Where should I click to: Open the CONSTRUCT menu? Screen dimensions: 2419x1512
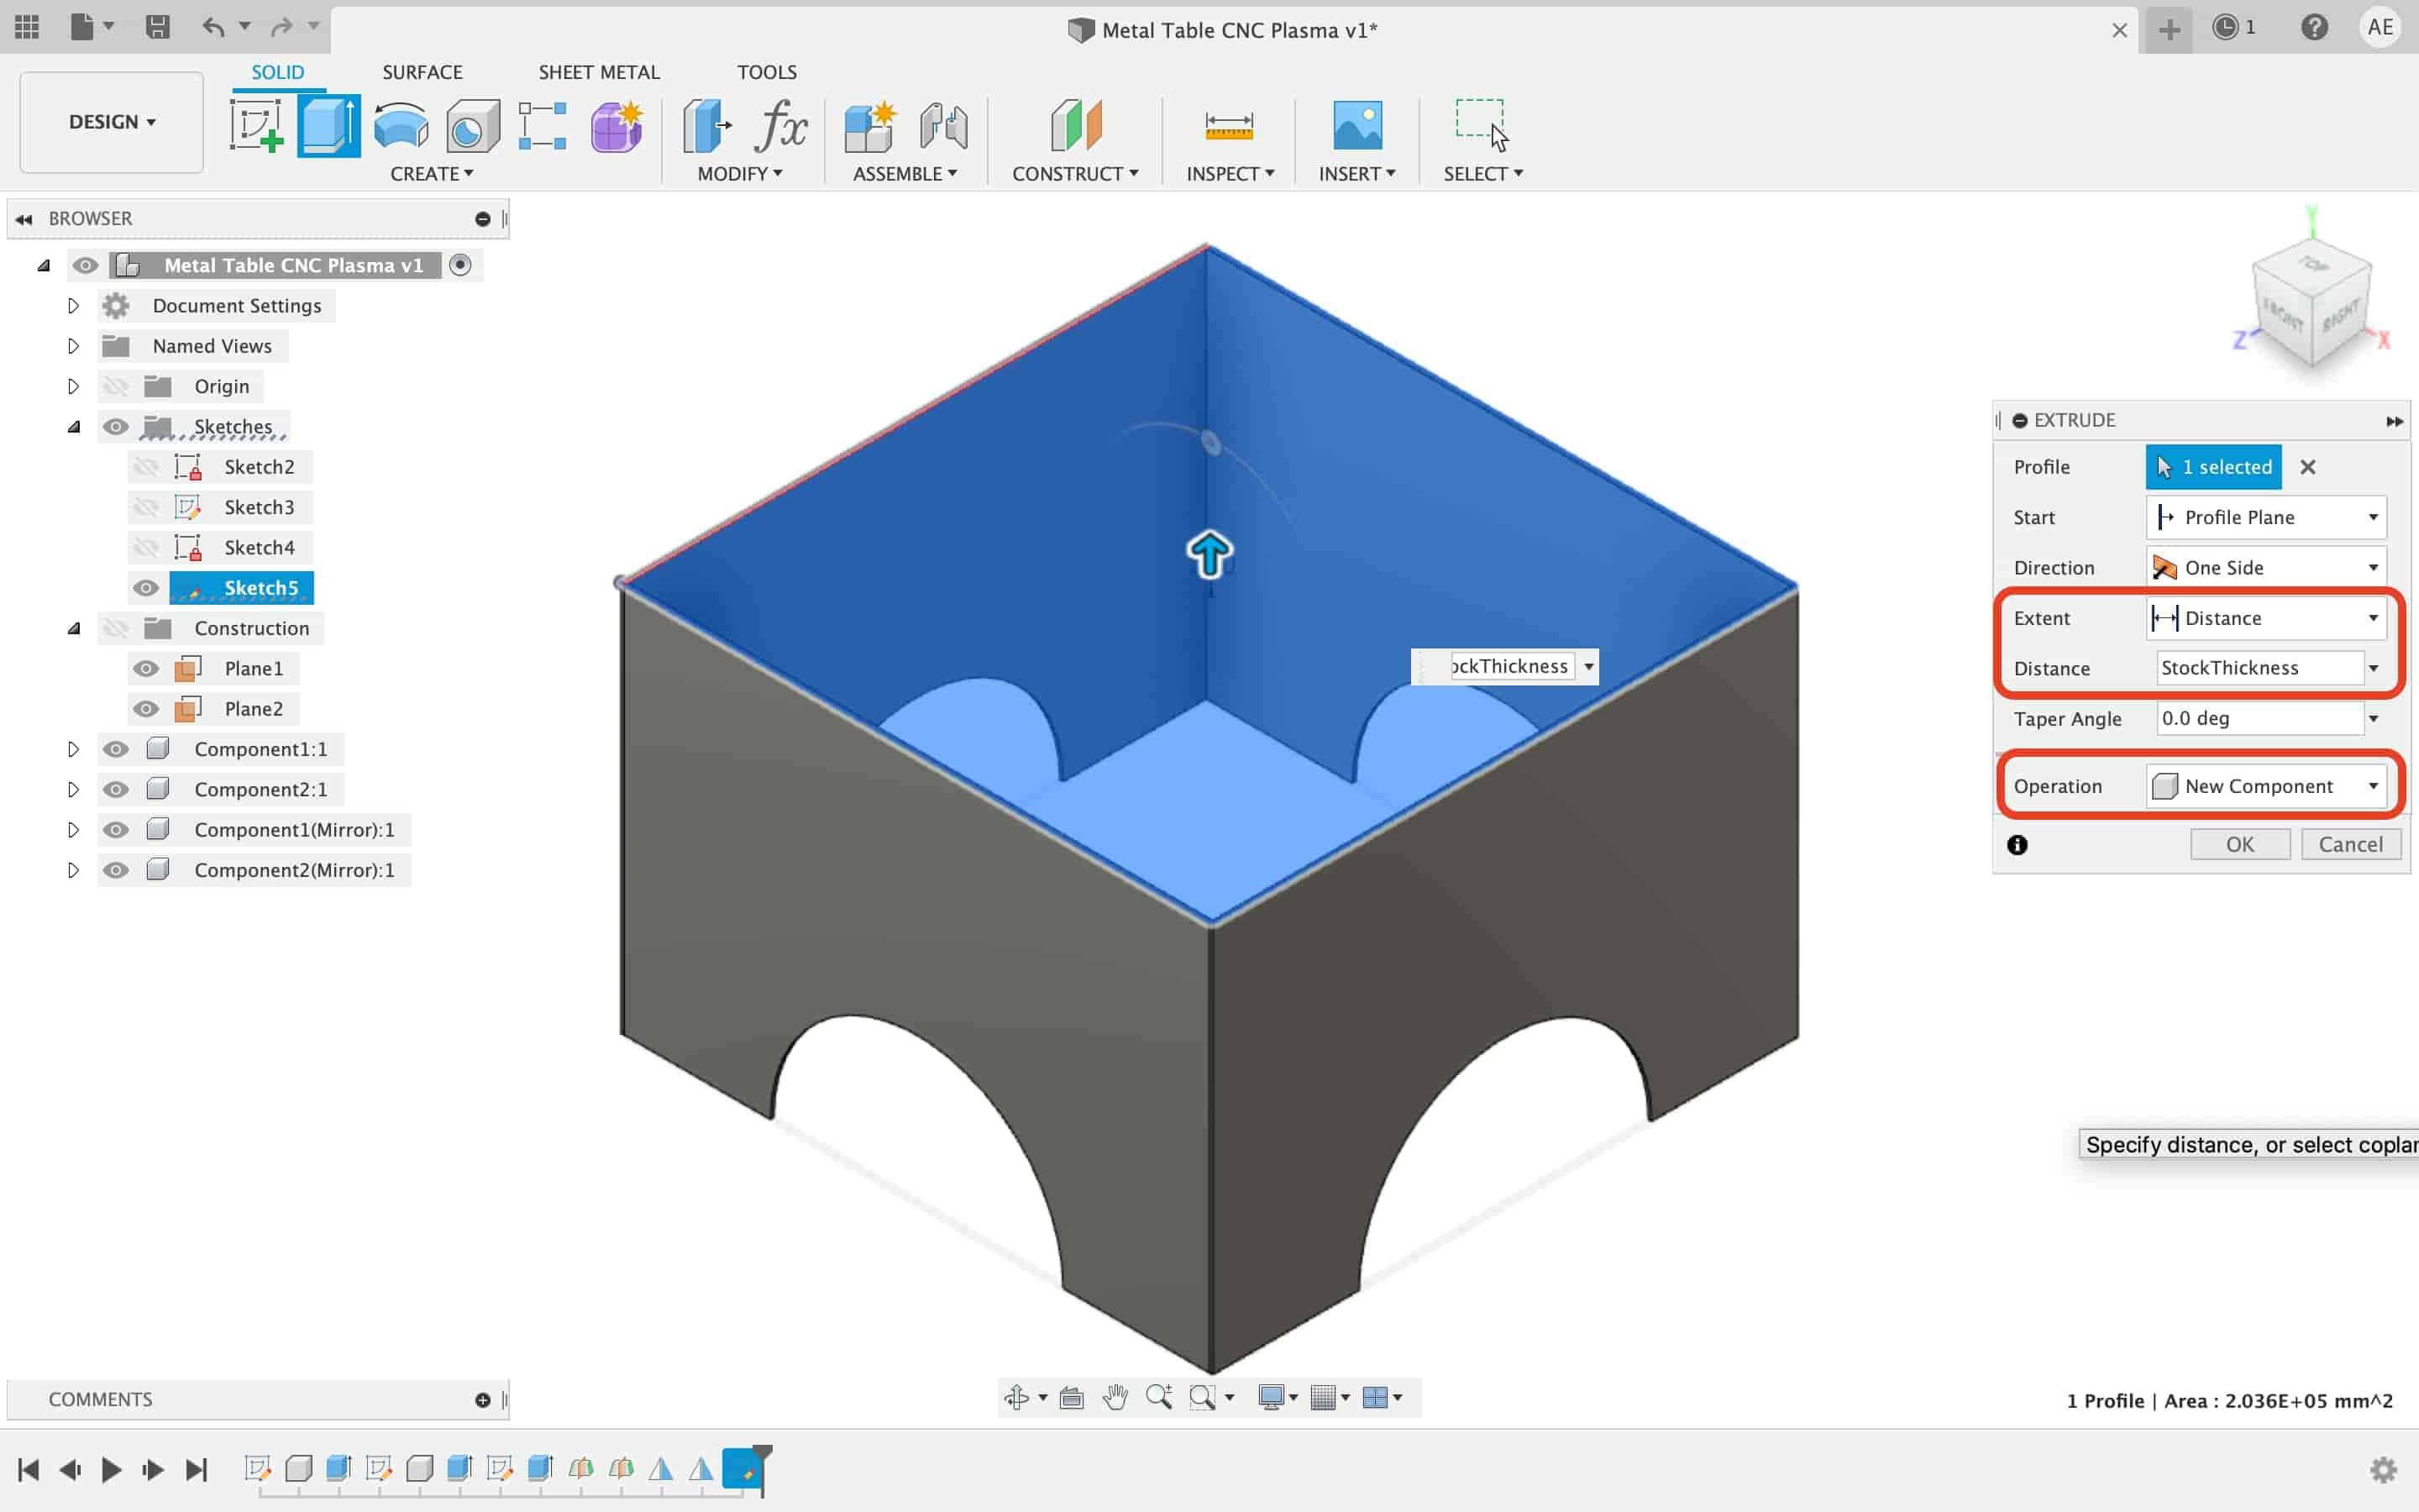pos(1076,174)
